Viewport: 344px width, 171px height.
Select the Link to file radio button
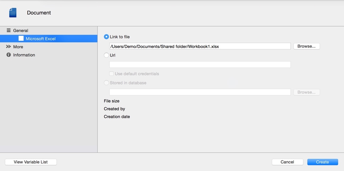106,37
